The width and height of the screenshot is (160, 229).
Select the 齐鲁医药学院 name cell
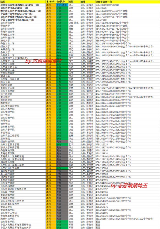[23, 150]
